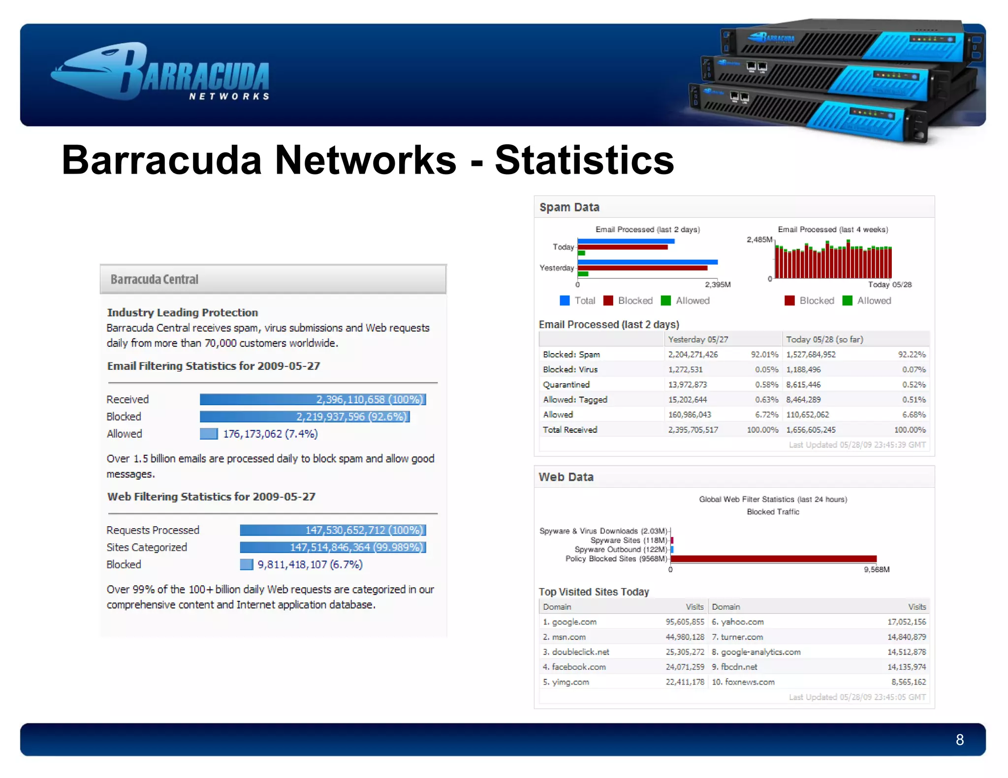1008x778 pixels.
Task: Click the 'Blocked: Virus' row label
Action: point(570,369)
